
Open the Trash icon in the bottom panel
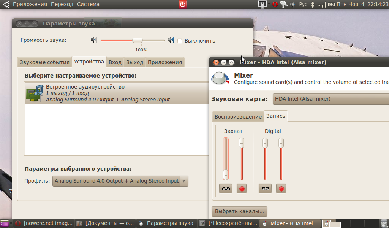click(x=384, y=223)
